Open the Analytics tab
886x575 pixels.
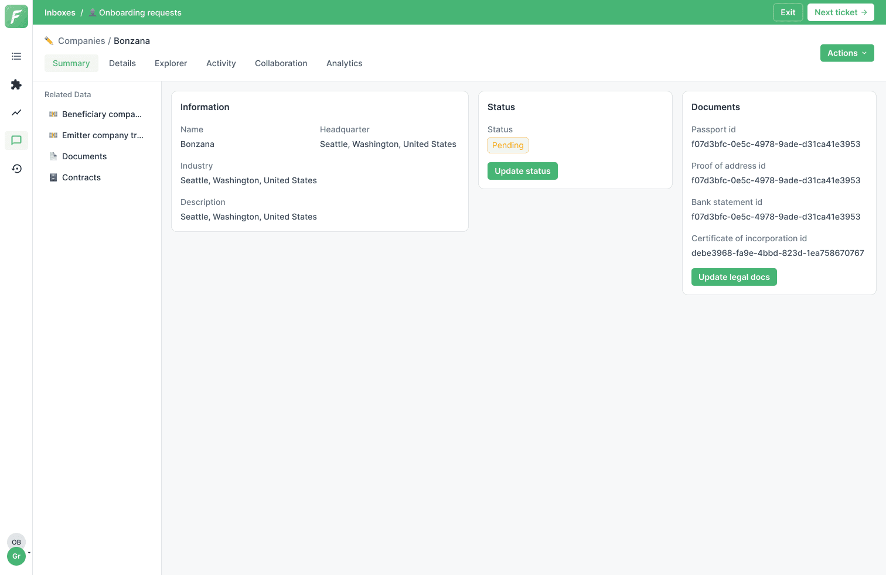pyautogui.click(x=345, y=63)
